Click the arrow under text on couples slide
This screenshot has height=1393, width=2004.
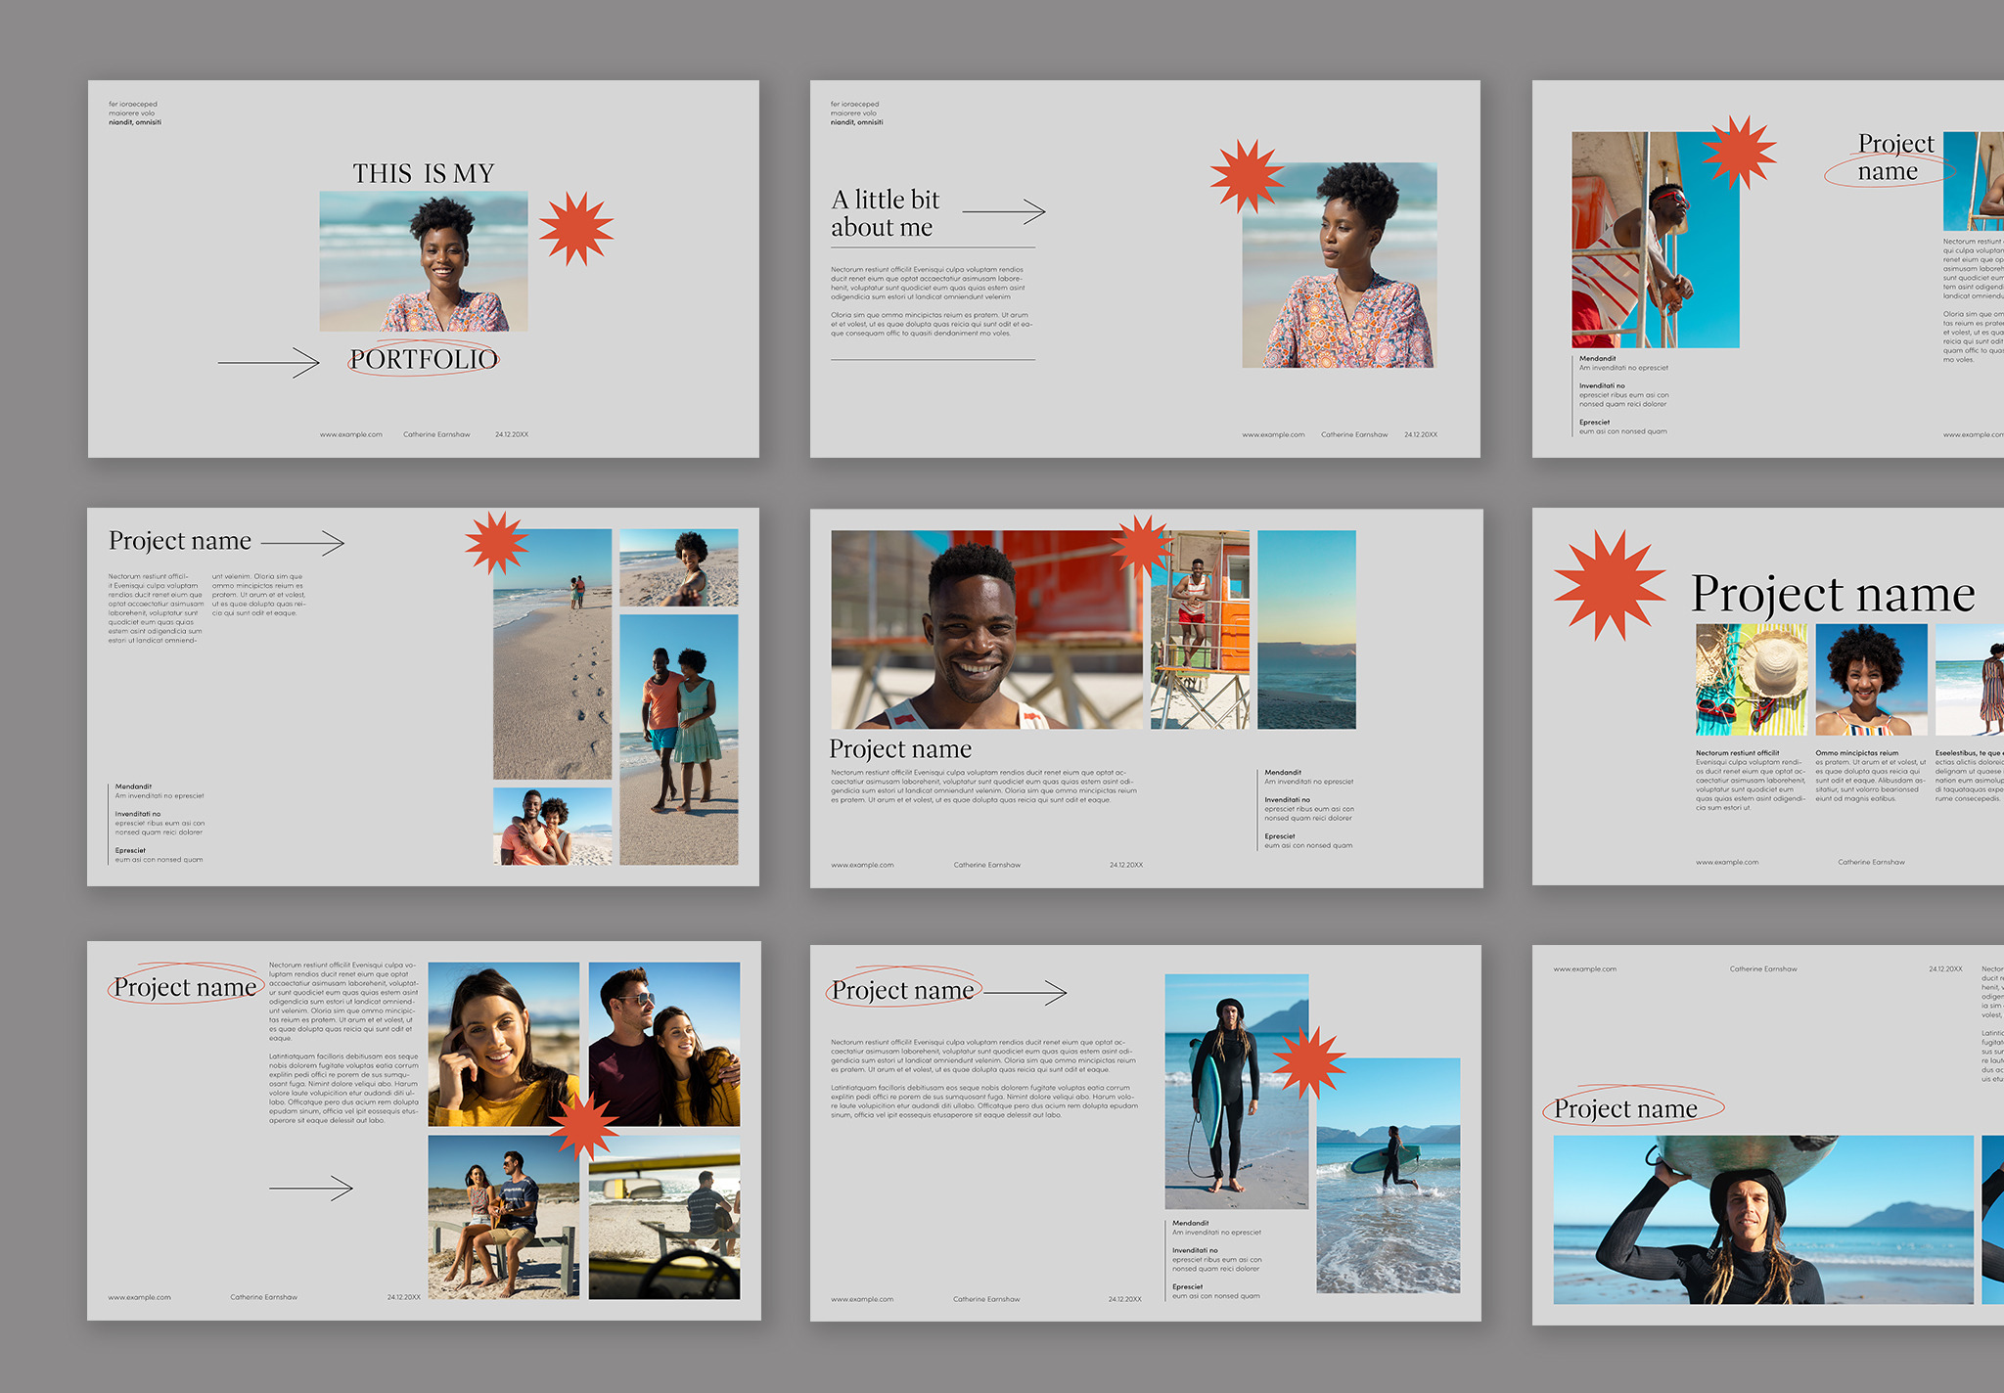point(311,1189)
